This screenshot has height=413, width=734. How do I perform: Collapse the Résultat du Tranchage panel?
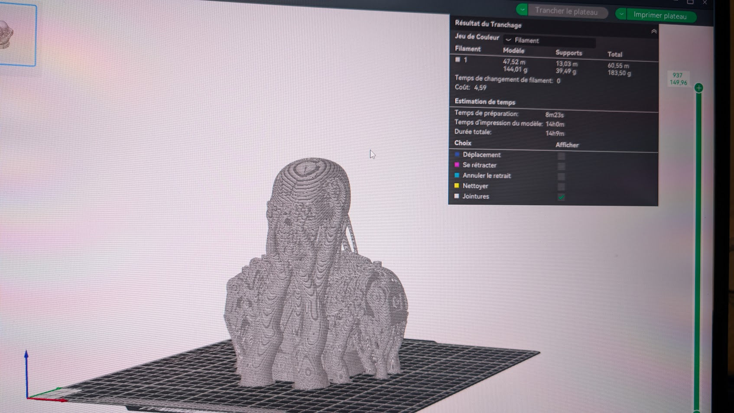pos(653,31)
